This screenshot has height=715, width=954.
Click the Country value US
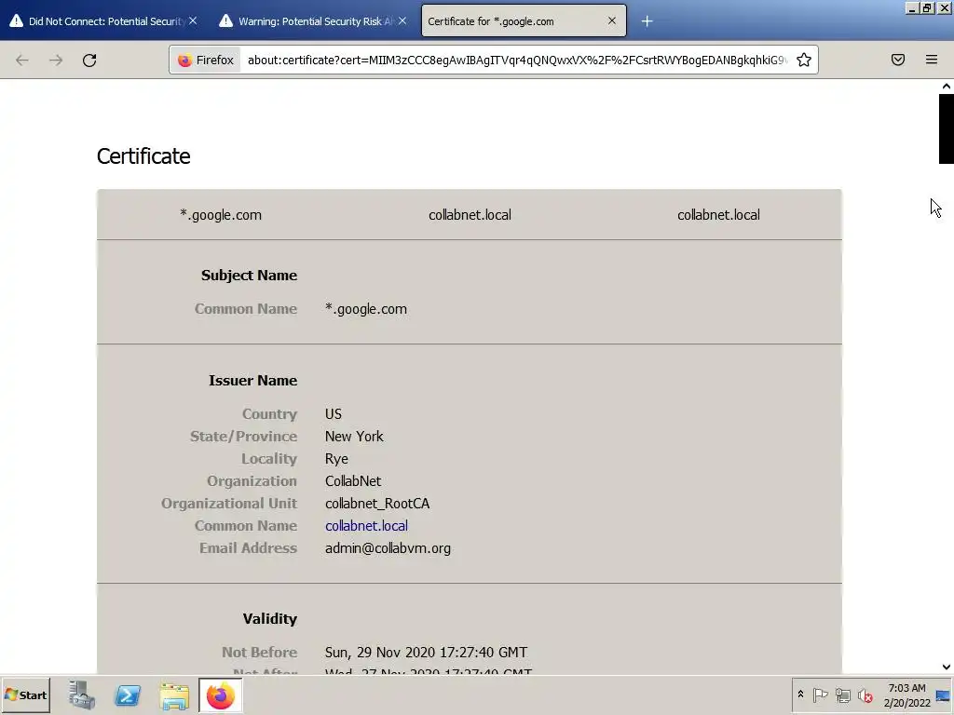[334, 414]
